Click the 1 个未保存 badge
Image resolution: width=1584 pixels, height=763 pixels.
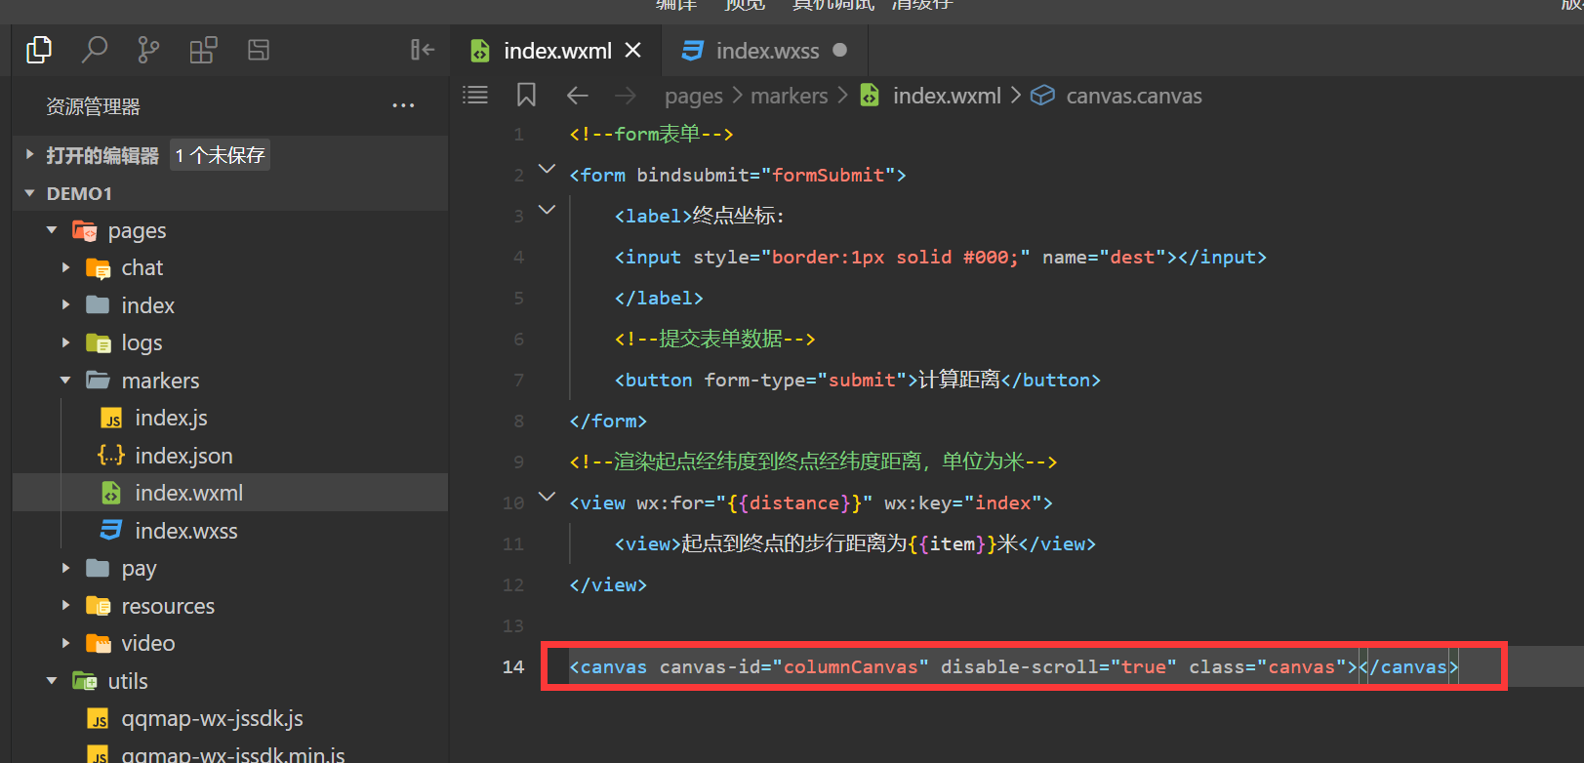tap(221, 155)
